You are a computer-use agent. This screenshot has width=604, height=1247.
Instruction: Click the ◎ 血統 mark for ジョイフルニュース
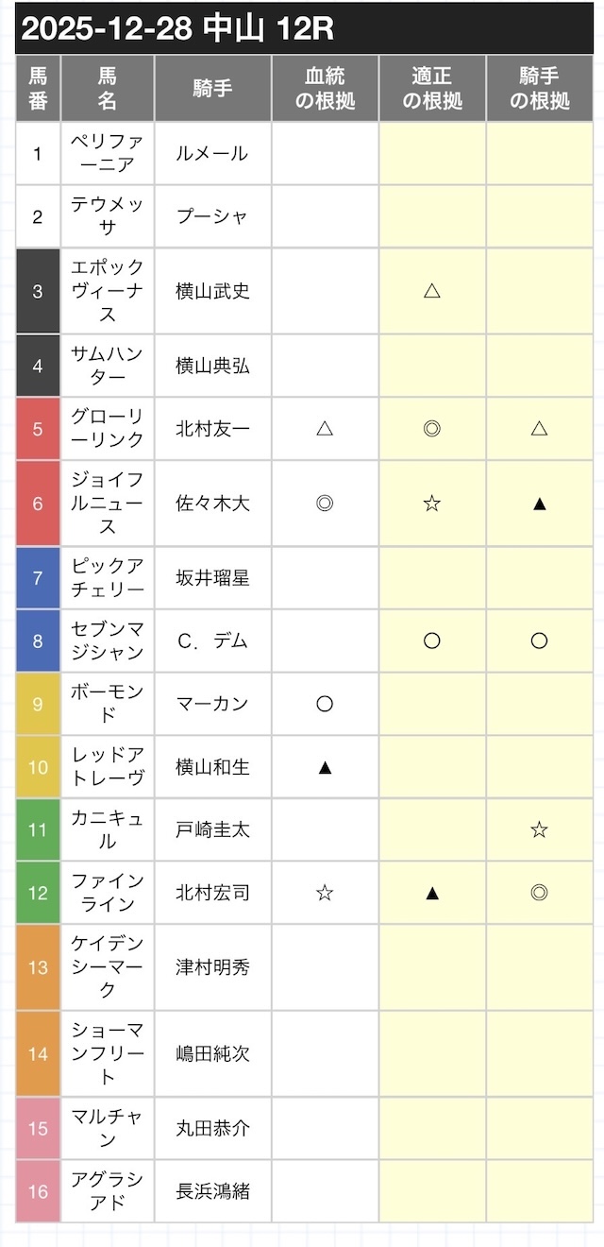tap(325, 504)
